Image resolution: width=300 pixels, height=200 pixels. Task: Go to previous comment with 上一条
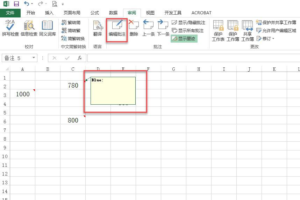point(149,28)
